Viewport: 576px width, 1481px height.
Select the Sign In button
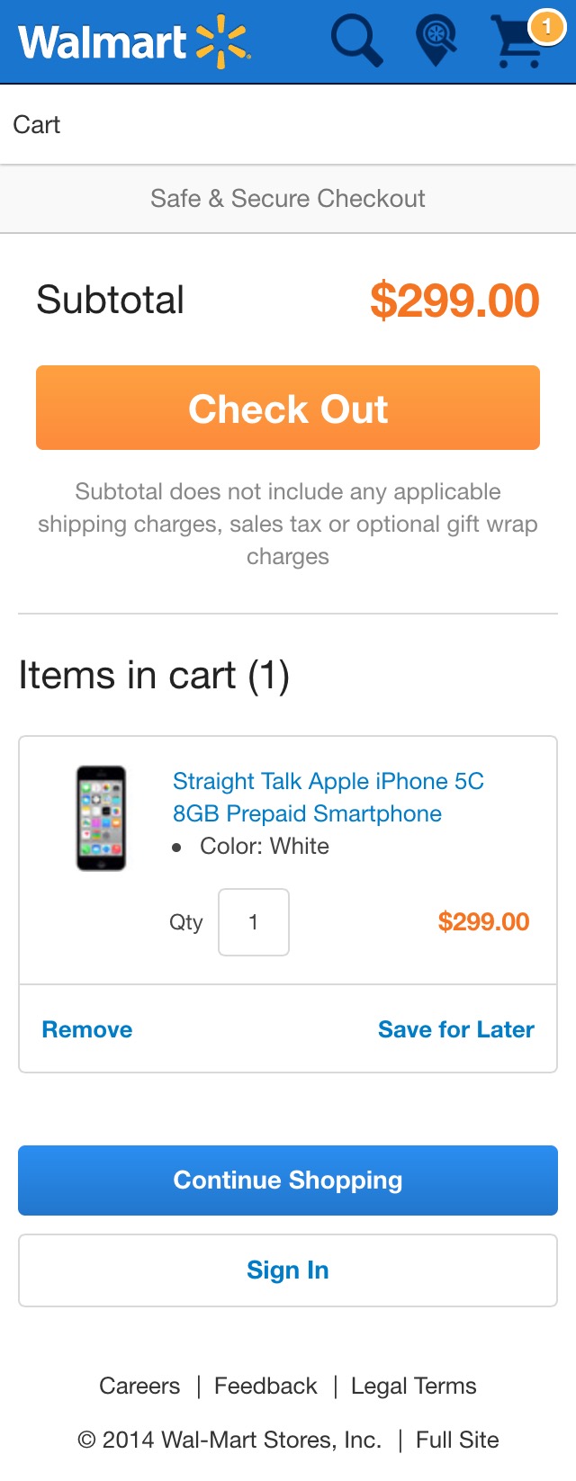pyautogui.click(x=287, y=1270)
